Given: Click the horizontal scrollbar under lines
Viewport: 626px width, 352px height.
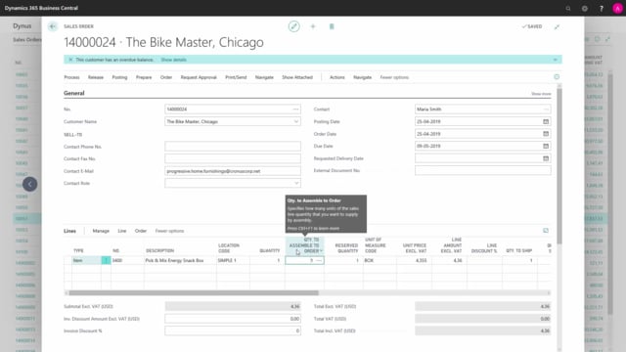Looking at the screenshot, I should point(194,293).
